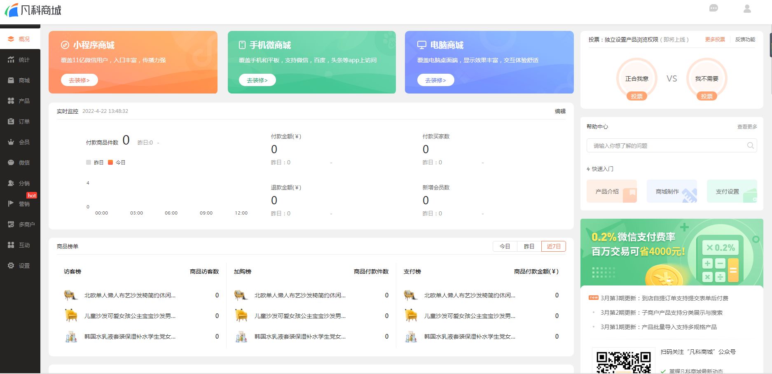772x374 pixels.
Task: Click the 会员 crown icon in sidebar
Action: click(x=11, y=142)
